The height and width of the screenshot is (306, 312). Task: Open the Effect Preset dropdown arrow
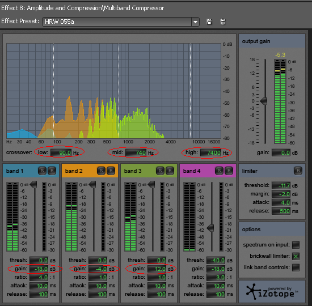click(x=195, y=22)
